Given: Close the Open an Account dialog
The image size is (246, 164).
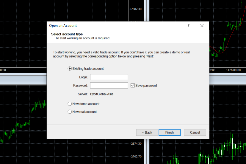Looking at the screenshot, I should tap(202, 26).
